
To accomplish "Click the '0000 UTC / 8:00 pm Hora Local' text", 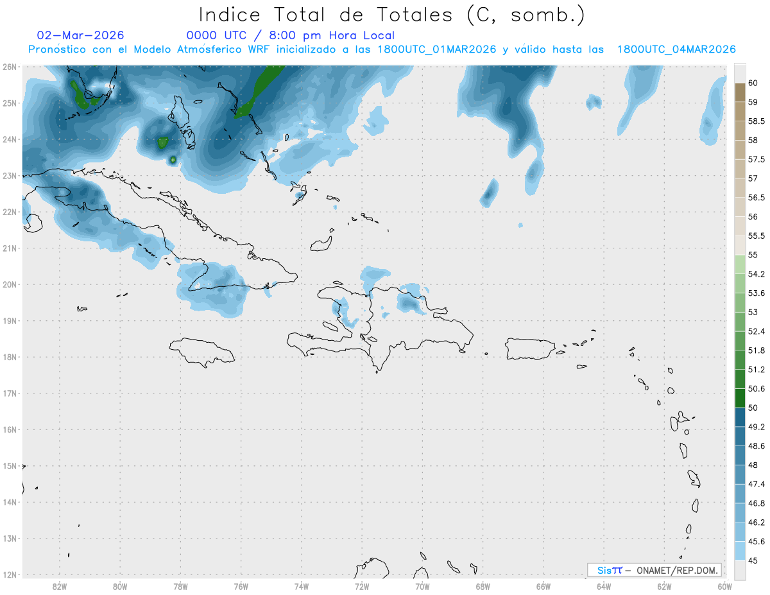I will [x=291, y=35].
